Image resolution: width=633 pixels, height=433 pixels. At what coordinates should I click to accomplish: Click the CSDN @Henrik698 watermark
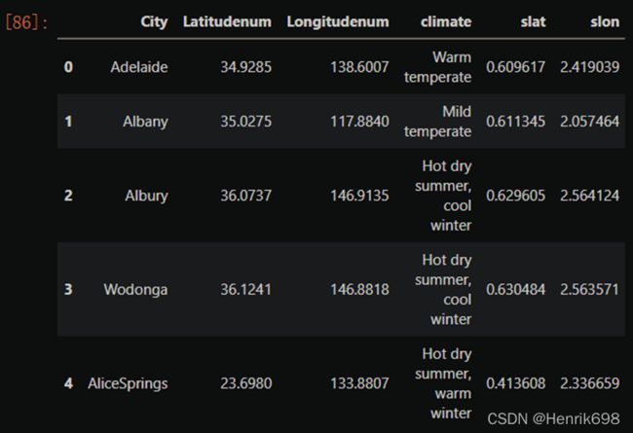point(553,418)
